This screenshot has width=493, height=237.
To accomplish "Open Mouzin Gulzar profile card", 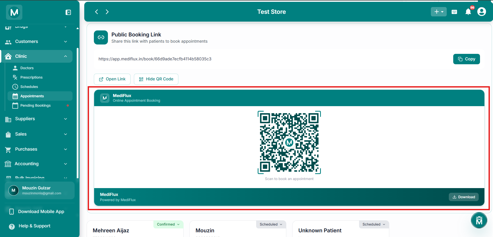I will (40, 190).
